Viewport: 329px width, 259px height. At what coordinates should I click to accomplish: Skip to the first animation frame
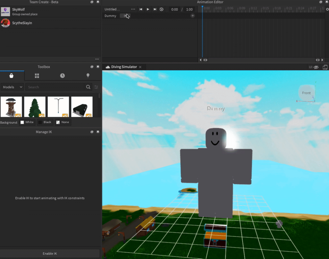click(141, 9)
